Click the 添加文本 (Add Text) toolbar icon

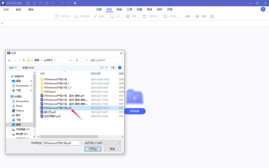[x=57, y=16]
